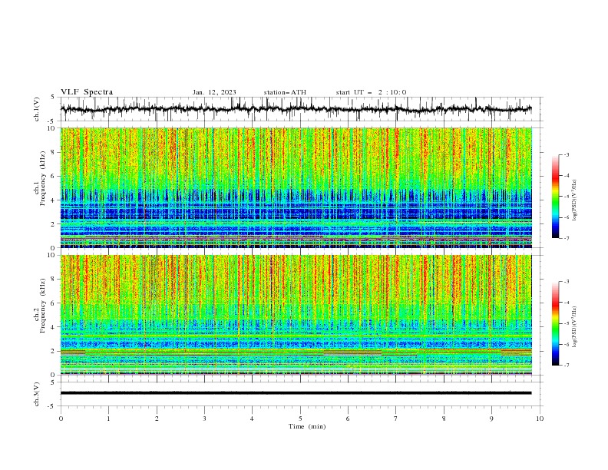Image resolution: width=608 pixels, height=470 pixels.
Task: Click the ch.1 voltage waveform trace
Action: pyautogui.click(x=296, y=109)
